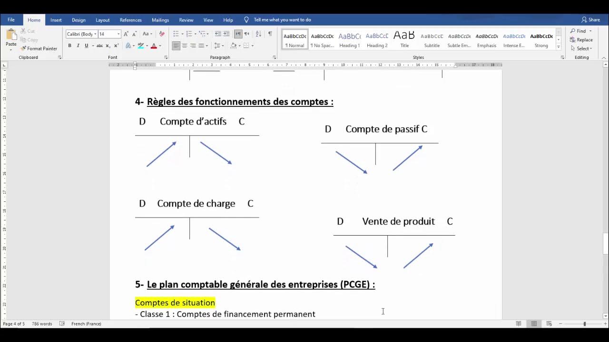Click the vertical scrollbar thumb
Screen dimensions: 609x342
pos(605,244)
